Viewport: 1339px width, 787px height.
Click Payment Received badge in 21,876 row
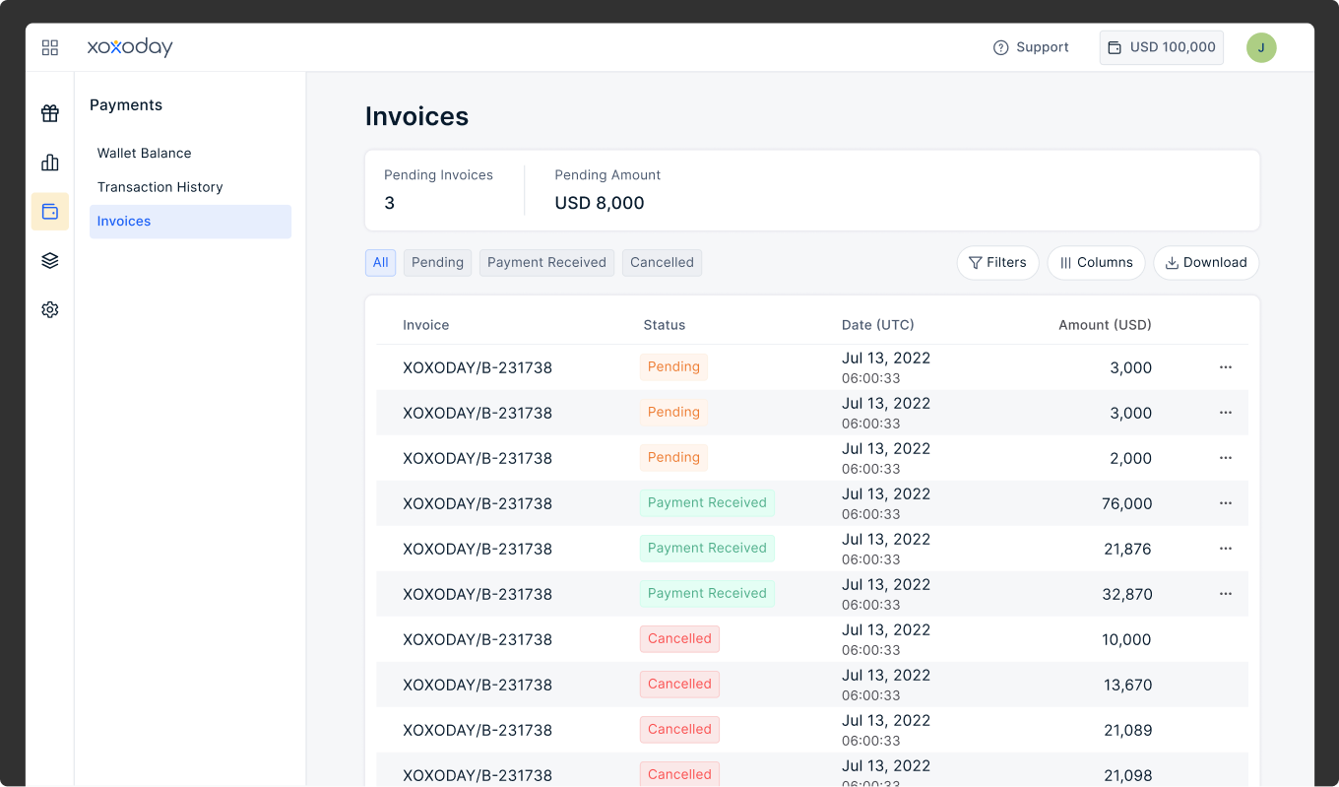click(707, 549)
